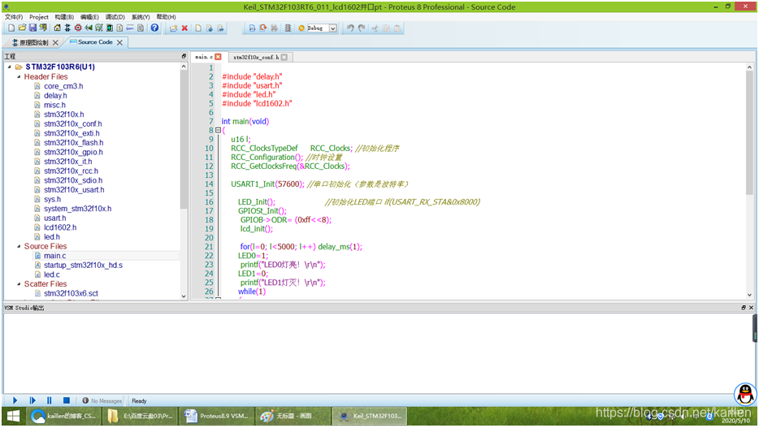Open the 文件(F) menu
This screenshot has width=759, height=428.
(x=14, y=17)
